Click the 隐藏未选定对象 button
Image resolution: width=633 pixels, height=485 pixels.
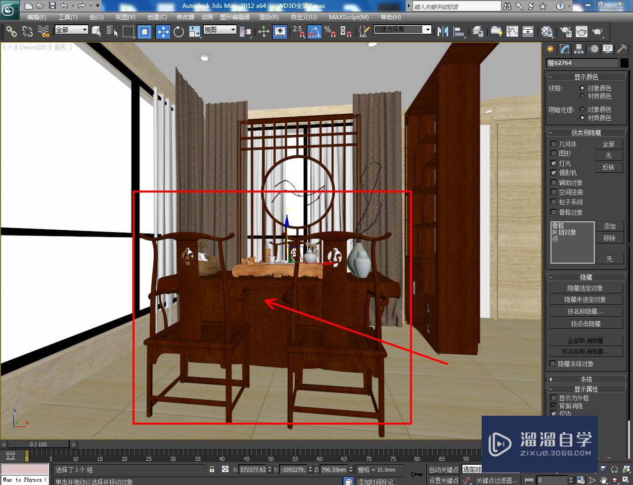click(585, 299)
